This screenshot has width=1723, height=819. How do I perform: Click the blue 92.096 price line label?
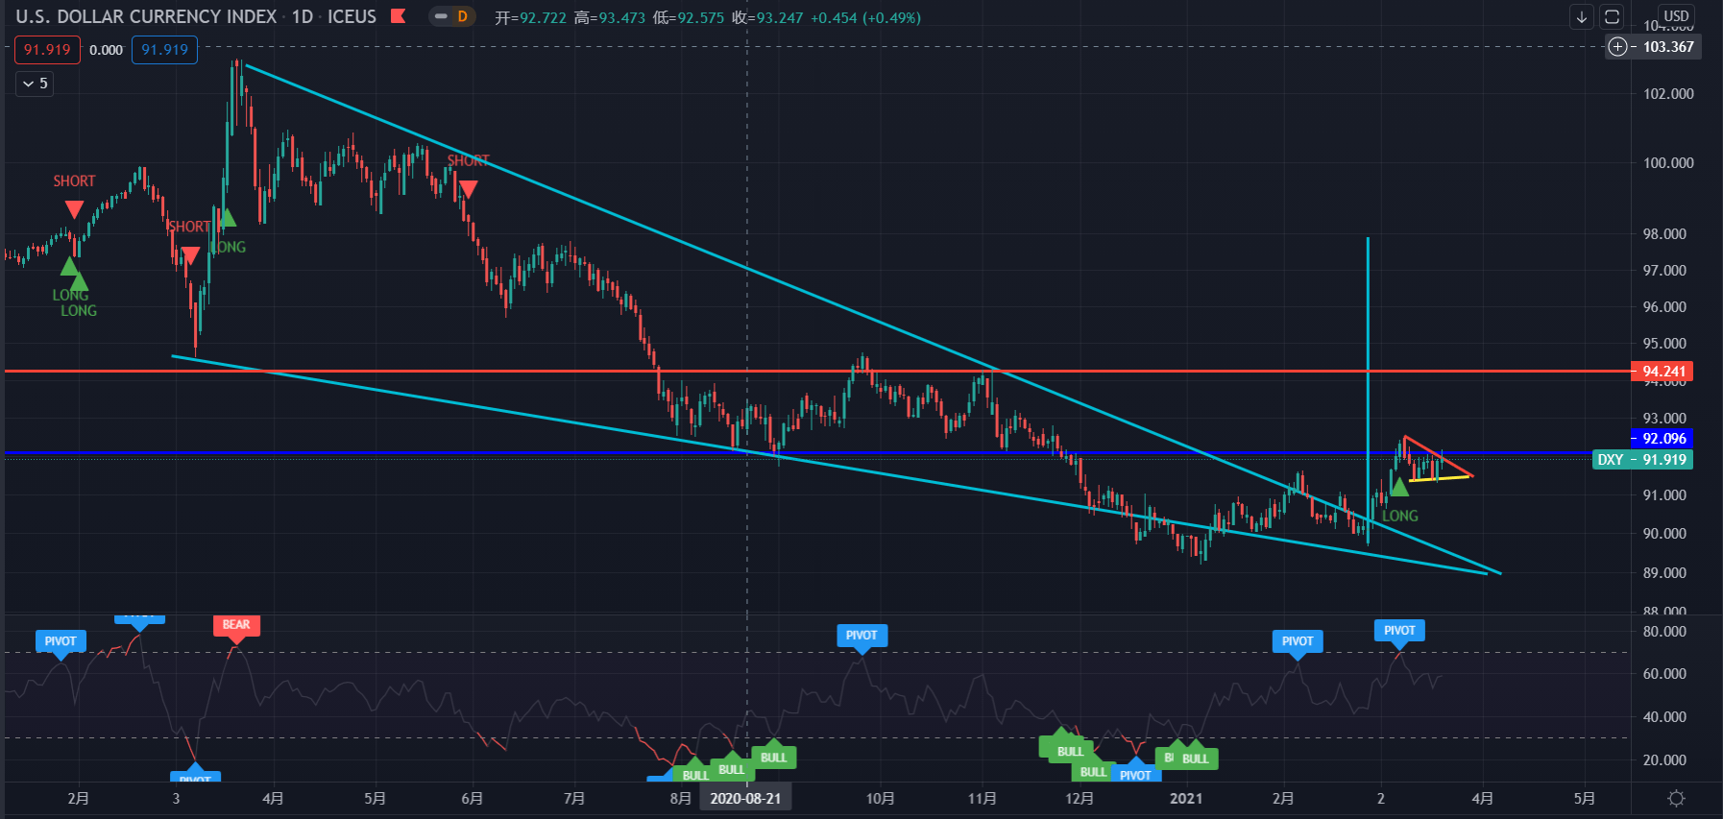(1662, 439)
